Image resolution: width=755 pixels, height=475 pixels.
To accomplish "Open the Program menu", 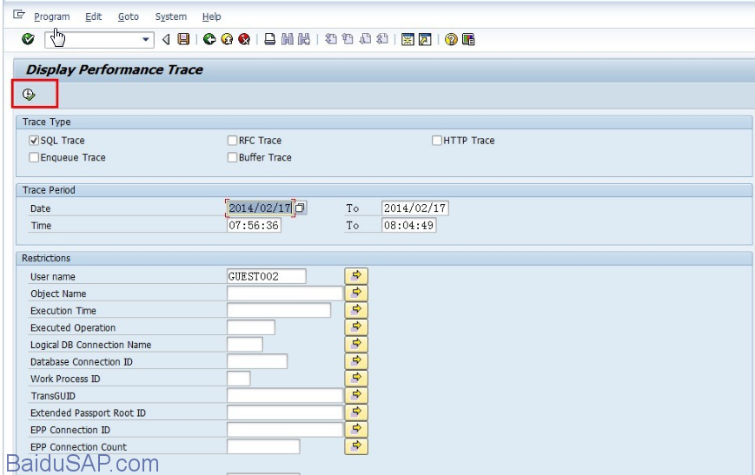I will 52,16.
